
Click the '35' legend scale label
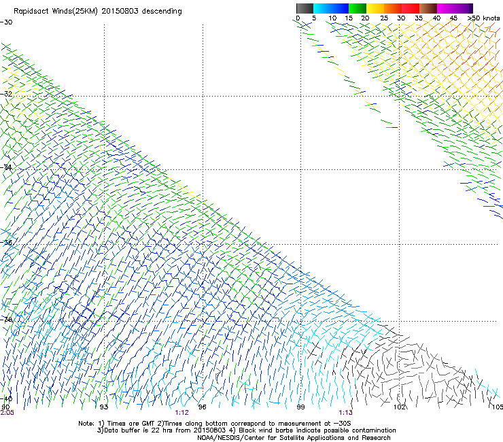(419, 18)
